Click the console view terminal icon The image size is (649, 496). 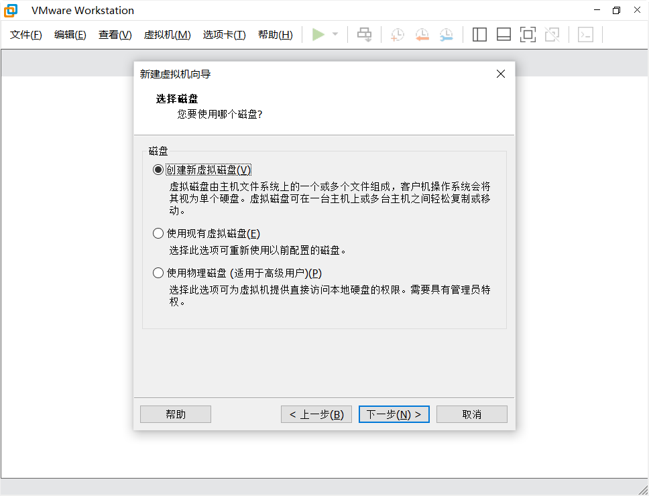click(586, 35)
